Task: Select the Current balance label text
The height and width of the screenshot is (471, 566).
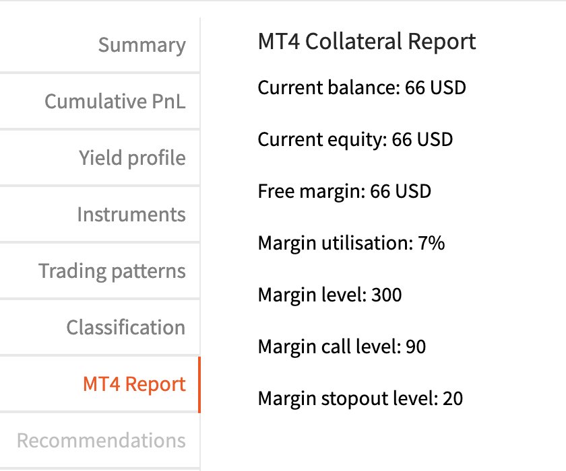Action: [x=329, y=87]
